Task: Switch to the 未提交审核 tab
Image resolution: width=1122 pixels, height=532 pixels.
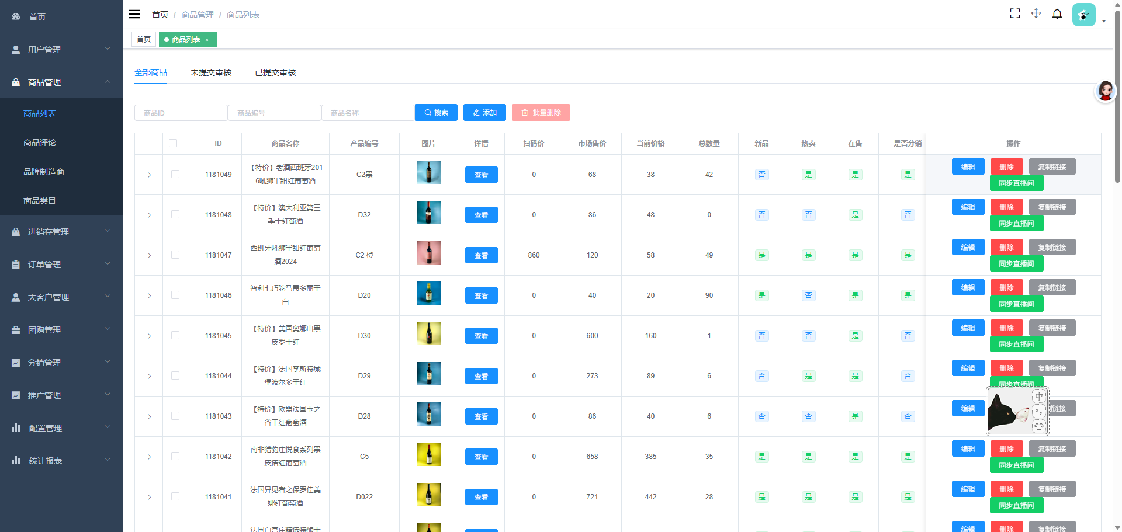Action: coord(211,72)
